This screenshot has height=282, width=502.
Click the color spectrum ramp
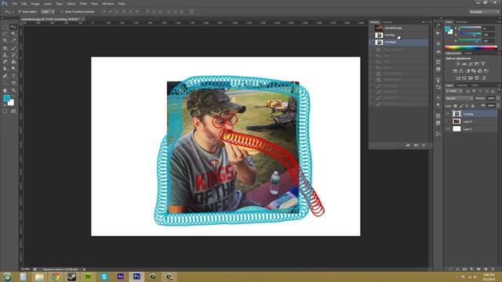[471, 47]
